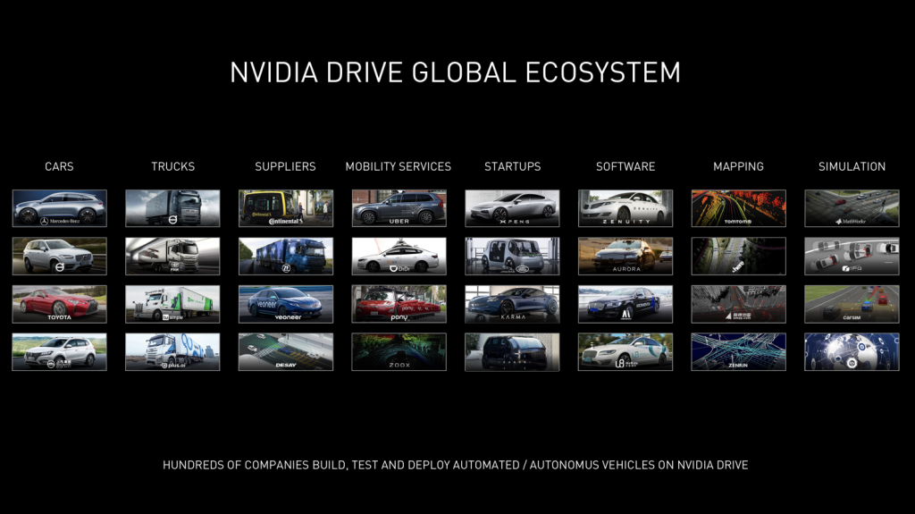Viewport: 915px width, 514px height.
Task: Click the Aurora car thumbnail
Action: pos(625,256)
